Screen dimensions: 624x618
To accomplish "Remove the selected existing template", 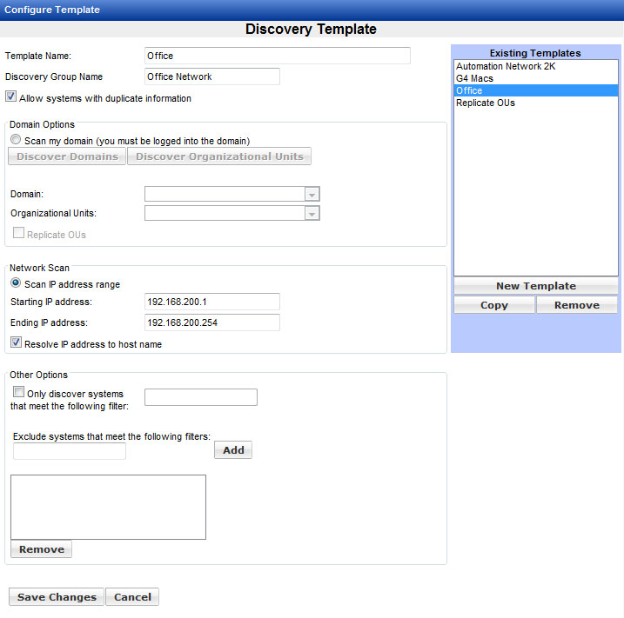I will (576, 305).
